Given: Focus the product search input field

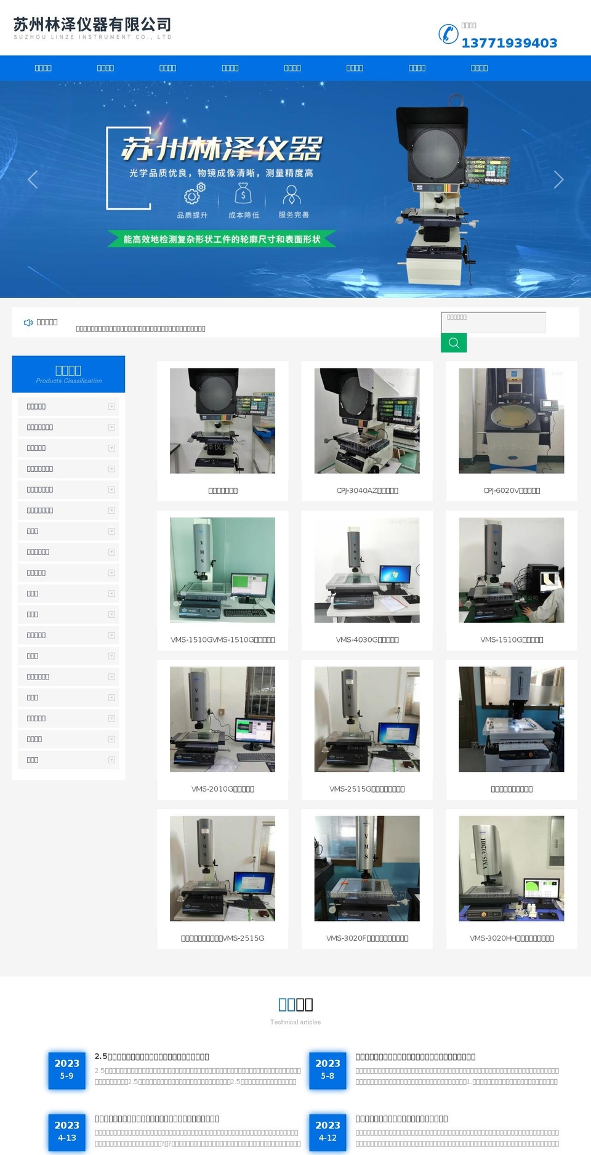Looking at the screenshot, I should pyautogui.click(x=493, y=322).
